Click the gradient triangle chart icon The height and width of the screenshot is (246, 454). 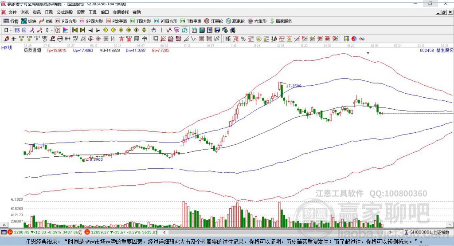tap(66, 30)
